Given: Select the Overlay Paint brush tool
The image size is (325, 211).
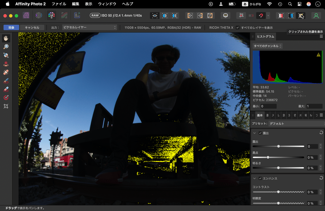Looking at the screenshot, I should 6,80.
